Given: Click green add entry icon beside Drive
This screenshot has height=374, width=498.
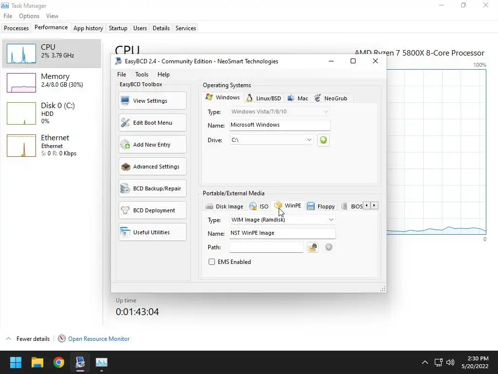Looking at the screenshot, I should click(x=323, y=140).
